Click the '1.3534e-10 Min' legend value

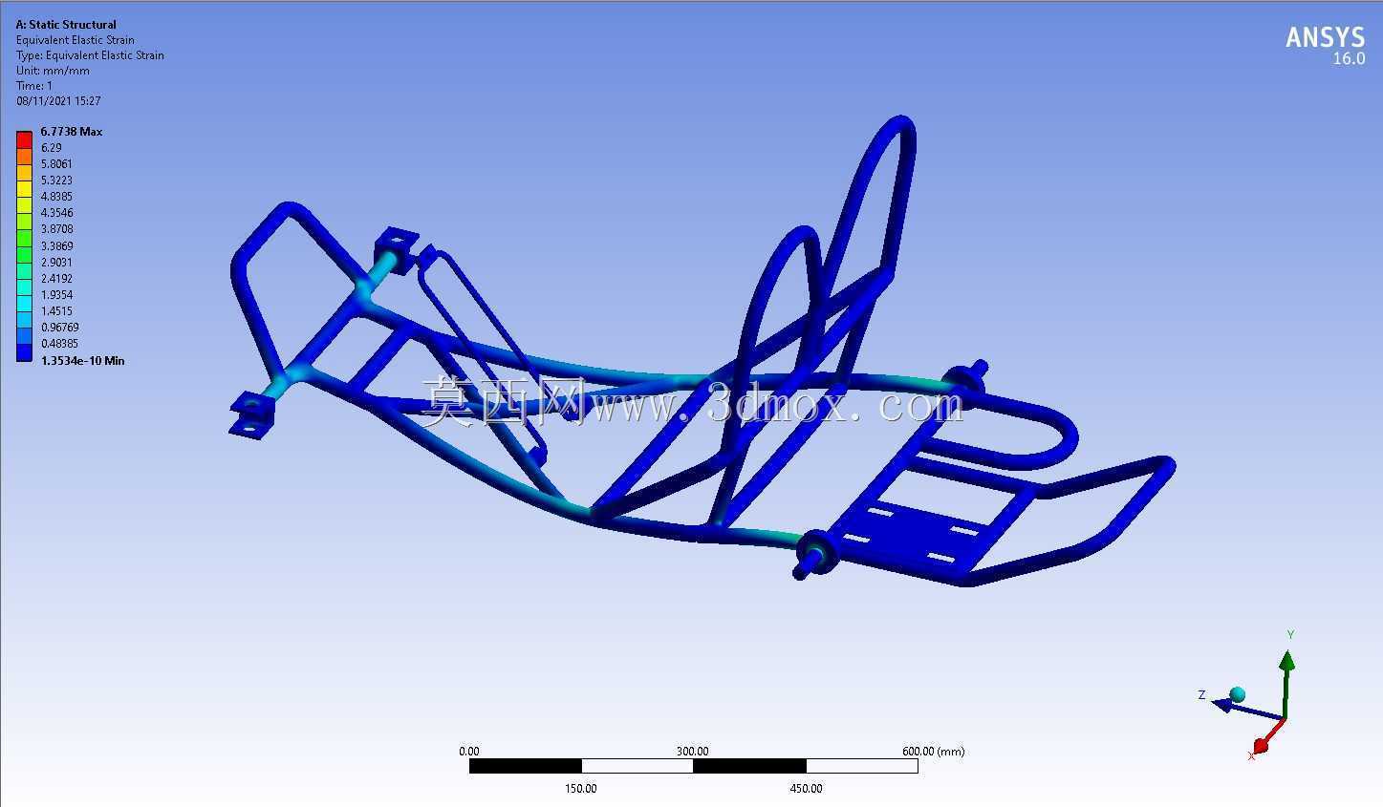[x=82, y=361]
